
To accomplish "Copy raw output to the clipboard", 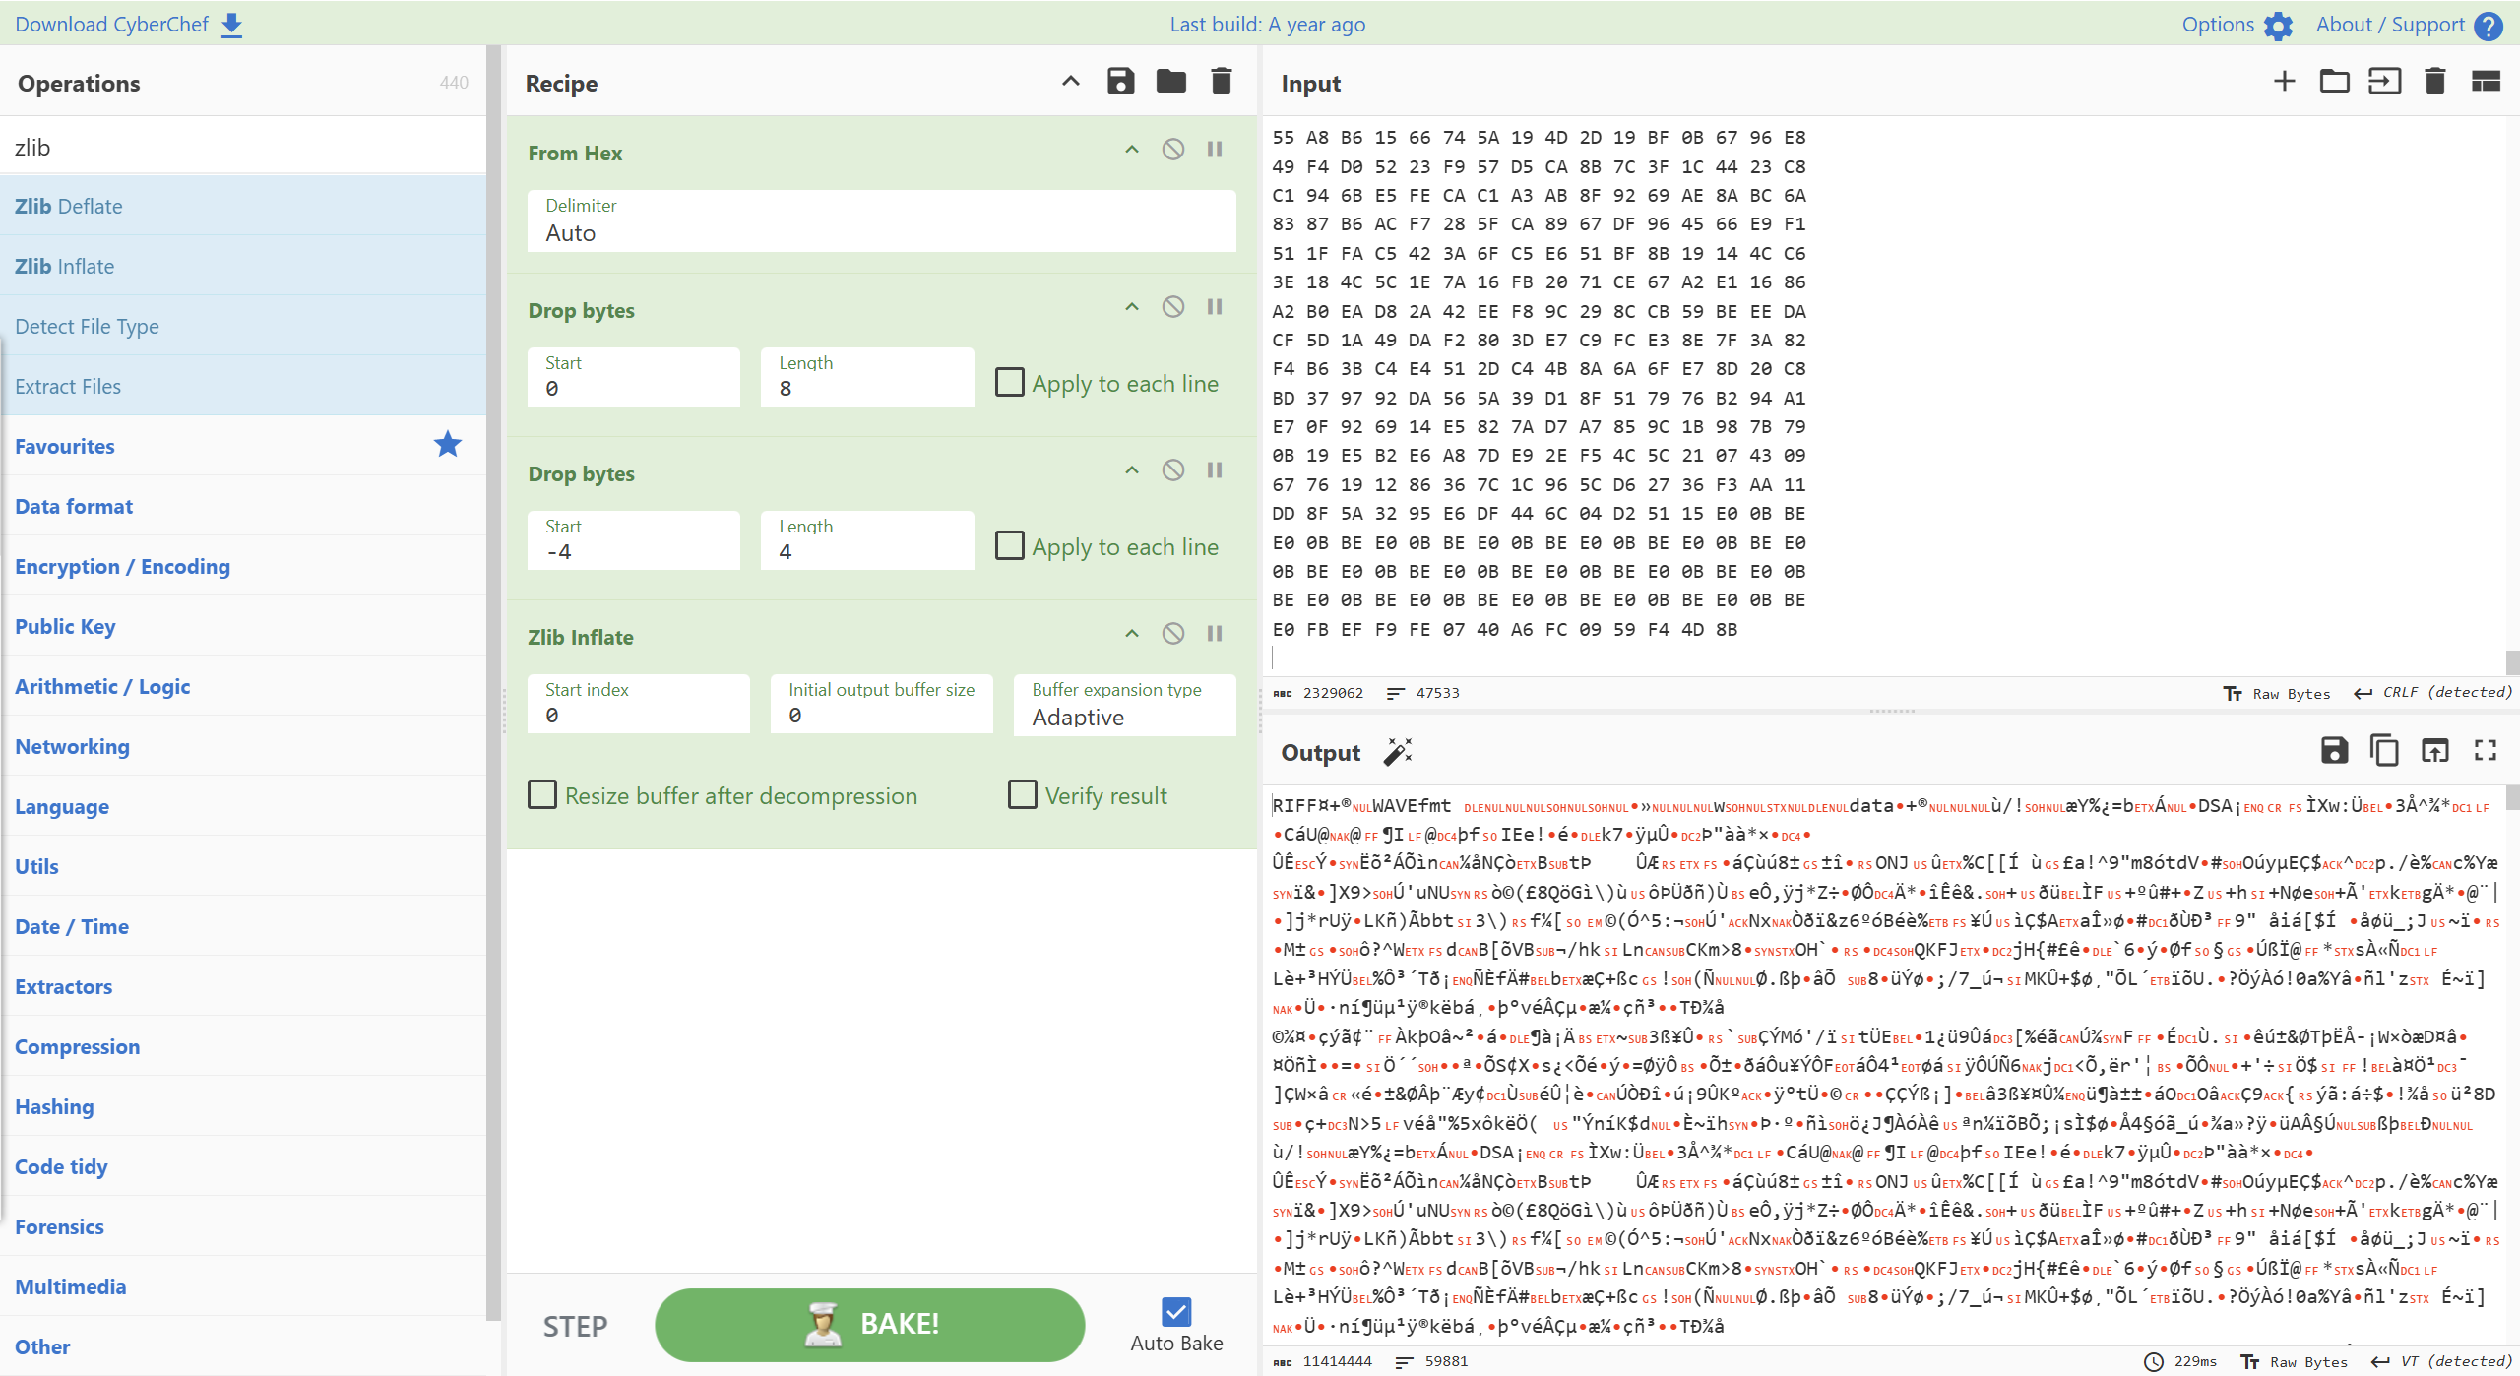I will [2384, 751].
